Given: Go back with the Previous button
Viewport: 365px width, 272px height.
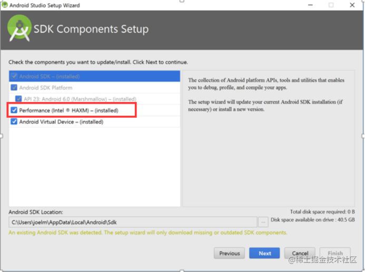Looking at the screenshot, I should pos(229,253).
